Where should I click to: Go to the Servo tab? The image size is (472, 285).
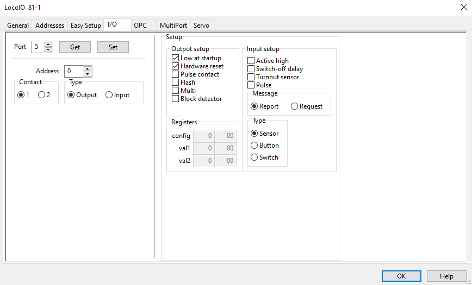201,26
